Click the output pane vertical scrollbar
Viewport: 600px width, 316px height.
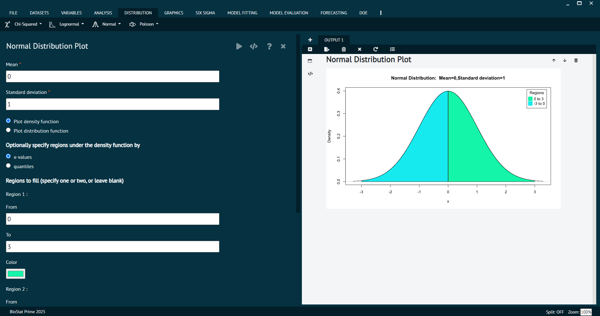pos(594,179)
